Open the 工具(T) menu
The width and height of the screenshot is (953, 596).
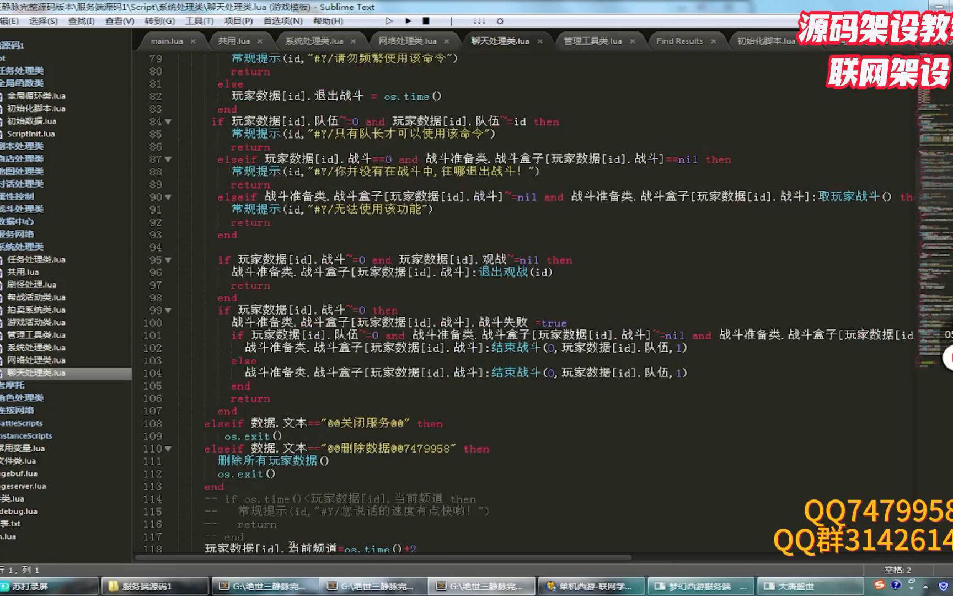click(x=199, y=21)
